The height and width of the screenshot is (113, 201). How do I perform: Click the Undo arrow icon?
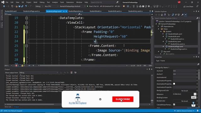coord(26,6)
